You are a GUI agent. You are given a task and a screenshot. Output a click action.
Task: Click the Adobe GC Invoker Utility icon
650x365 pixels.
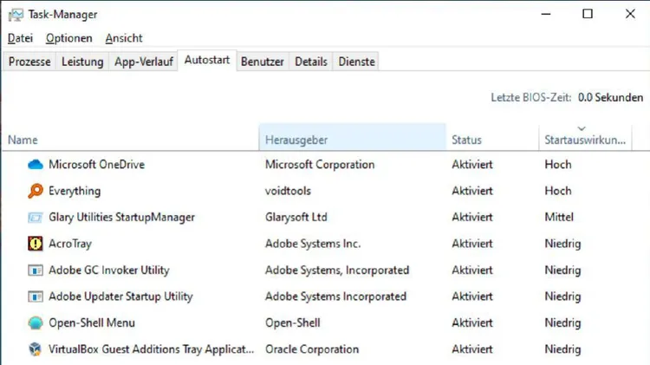tap(36, 270)
